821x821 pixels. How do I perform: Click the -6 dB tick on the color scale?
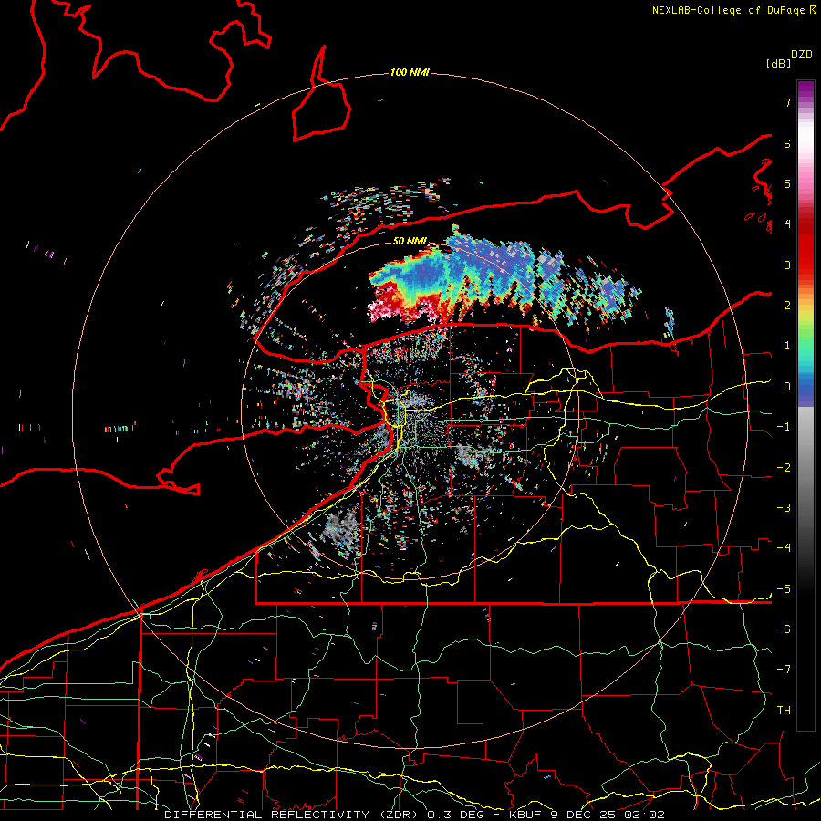(x=784, y=629)
